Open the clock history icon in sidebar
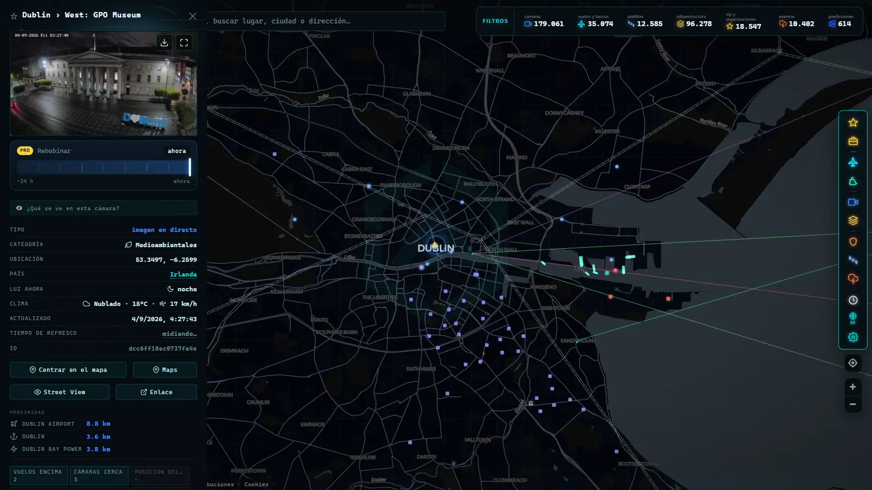 click(853, 300)
